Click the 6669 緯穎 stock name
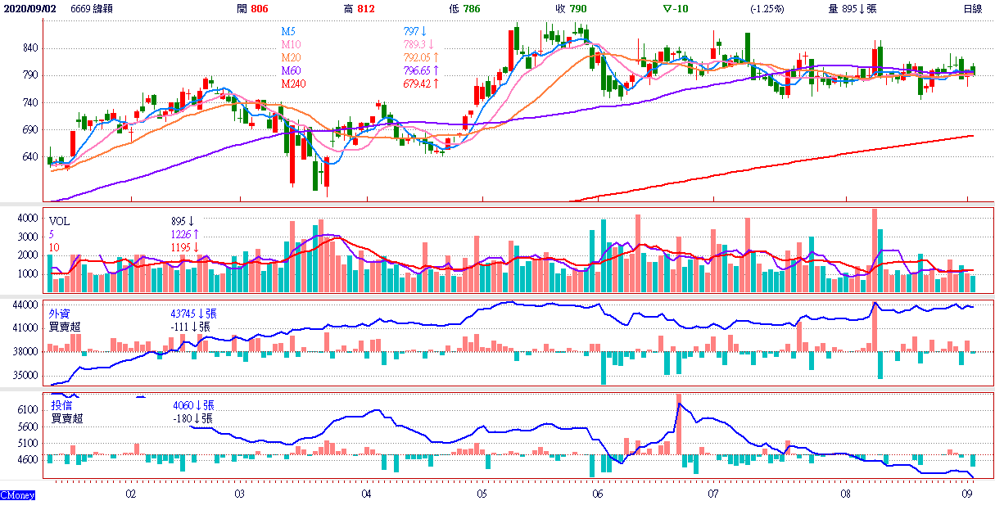995x510 pixels. 93,8
